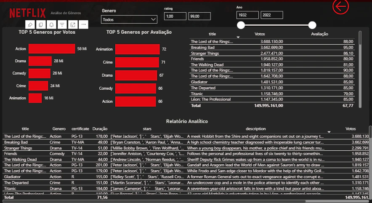Click the 3.688.130,00 votes cell
This screenshot has height=203, width=372.
click(x=272, y=42)
